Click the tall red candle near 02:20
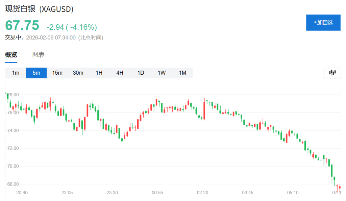The width and height of the screenshot is (346, 201). [204, 110]
